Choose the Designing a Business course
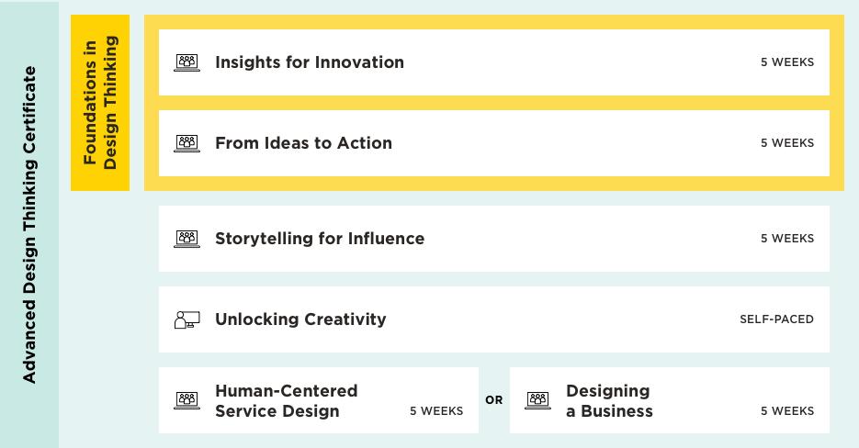The height and width of the screenshot is (448, 859). pyautogui.click(x=609, y=401)
